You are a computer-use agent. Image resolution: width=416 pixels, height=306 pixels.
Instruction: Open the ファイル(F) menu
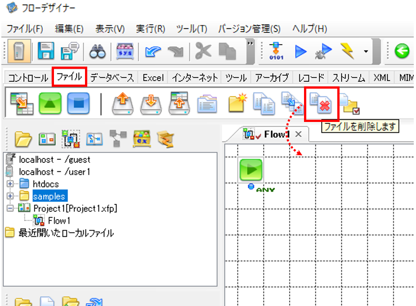click(x=25, y=29)
